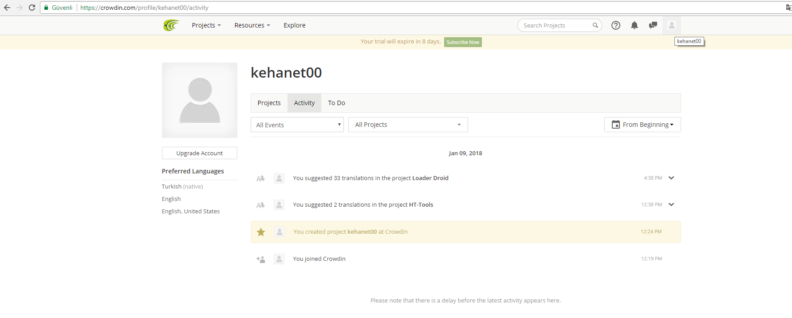Screen dimensions: 792x318
Task: Click the English language entry
Action: pos(171,199)
